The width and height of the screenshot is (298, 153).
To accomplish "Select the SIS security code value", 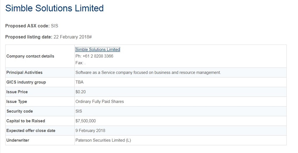I will [x=79, y=111].
